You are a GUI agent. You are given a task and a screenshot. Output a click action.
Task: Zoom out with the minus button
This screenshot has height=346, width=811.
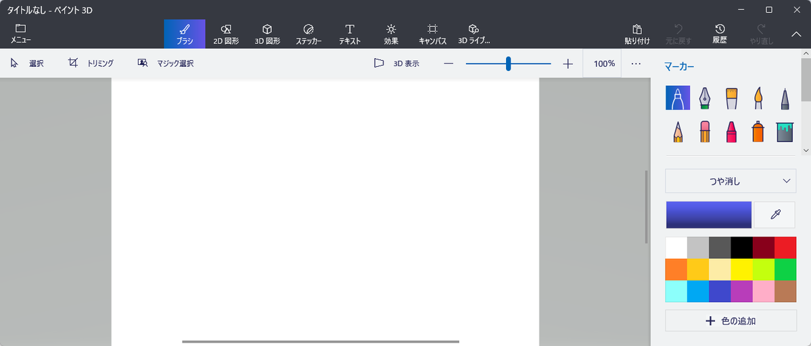tap(448, 64)
